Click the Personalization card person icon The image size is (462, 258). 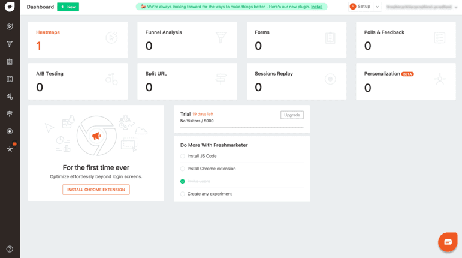[x=440, y=79]
